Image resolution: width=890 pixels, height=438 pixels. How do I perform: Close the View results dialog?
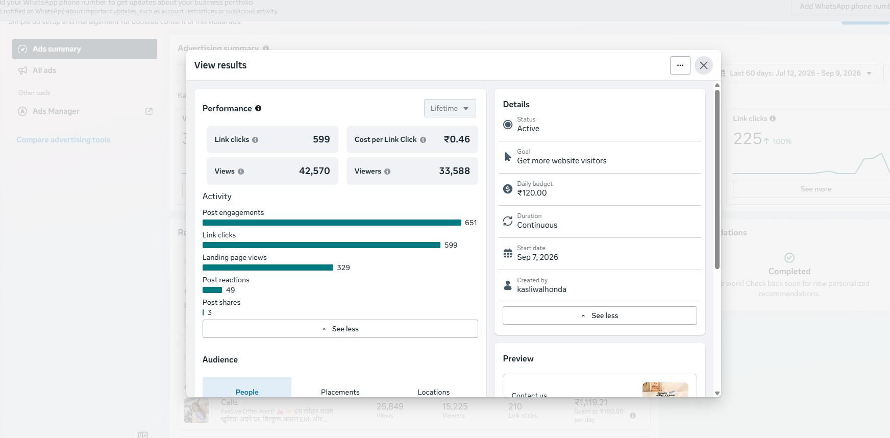pyautogui.click(x=704, y=65)
